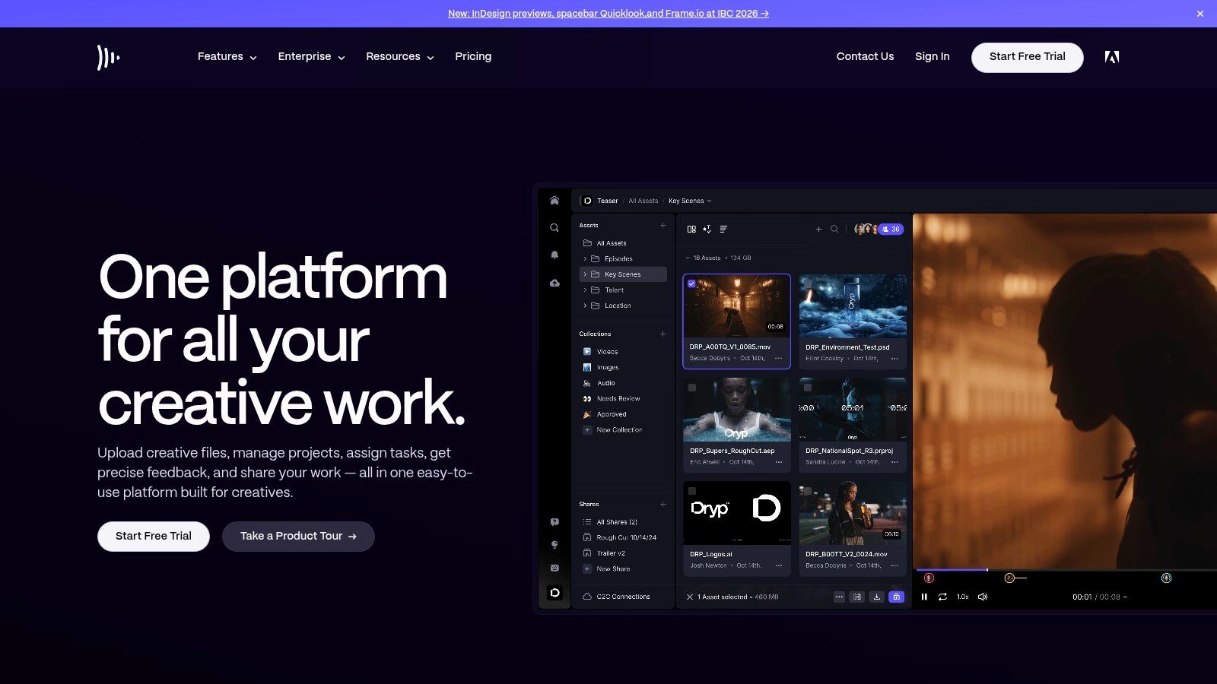The image size is (1217, 684).
Task: Click Start Free Trial in the header
Action: coord(1027,57)
